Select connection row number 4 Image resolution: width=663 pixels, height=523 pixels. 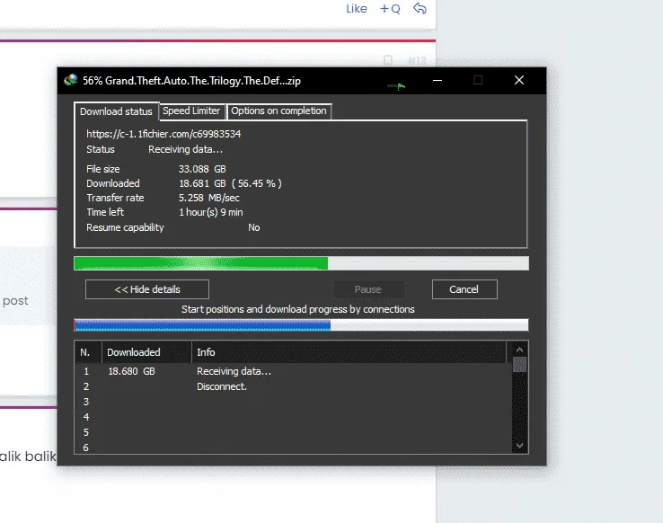pyautogui.click(x=294, y=417)
